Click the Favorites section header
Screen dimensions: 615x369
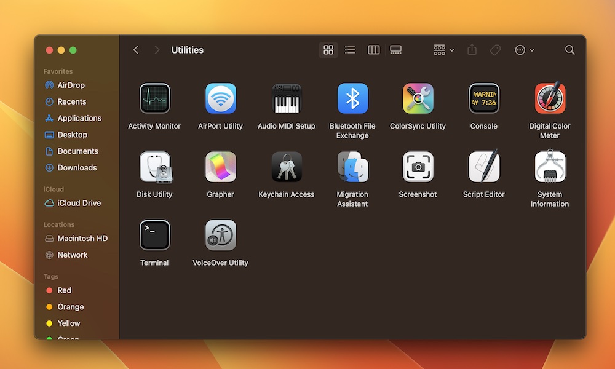(58, 71)
